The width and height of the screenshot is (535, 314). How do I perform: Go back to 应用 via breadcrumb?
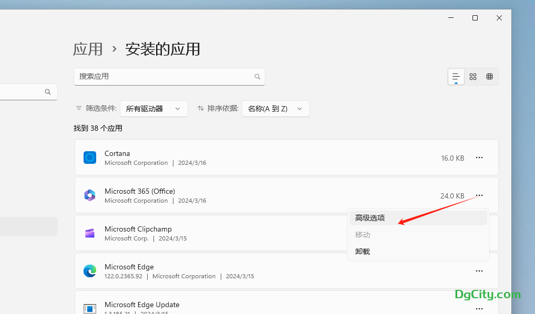point(88,49)
